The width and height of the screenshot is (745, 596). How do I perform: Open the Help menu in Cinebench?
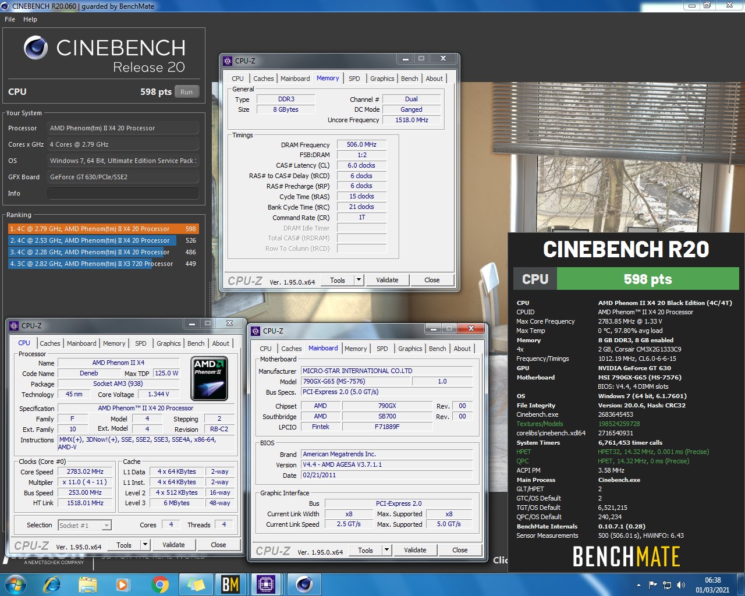click(x=30, y=19)
